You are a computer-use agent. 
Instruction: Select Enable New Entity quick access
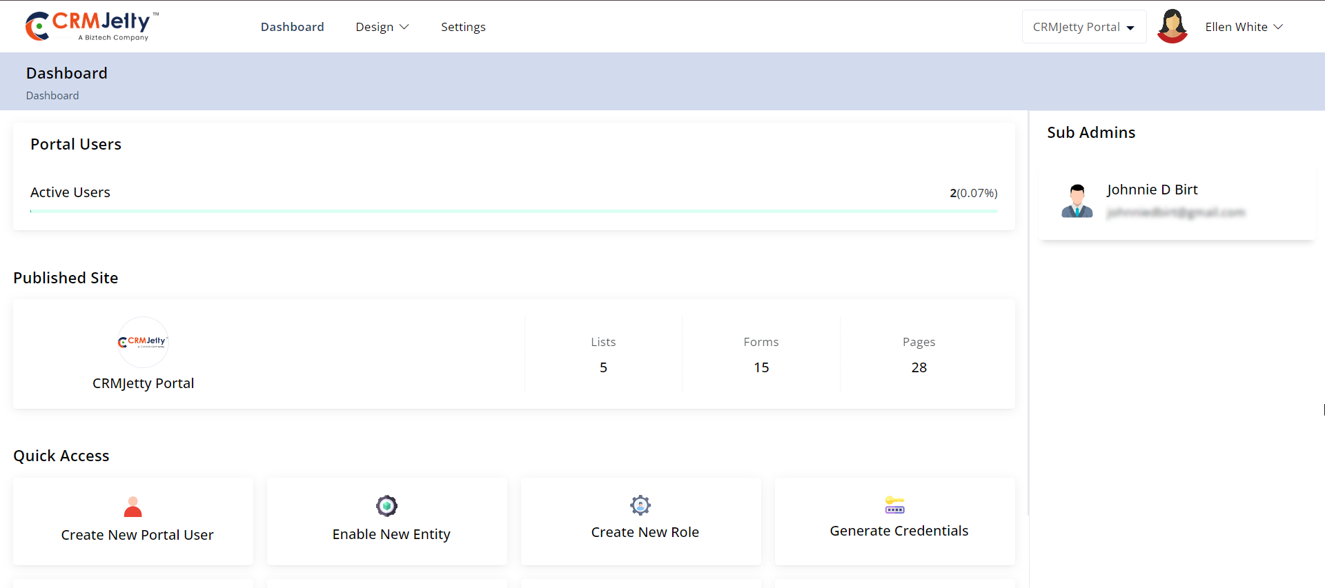[x=387, y=521]
